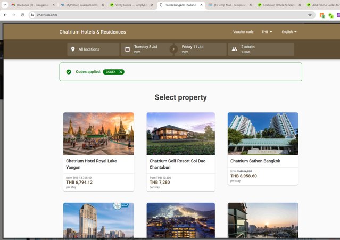Open the Golf Resort Soi Dao photo
Viewport: 340px width, 240px height.
180,134
